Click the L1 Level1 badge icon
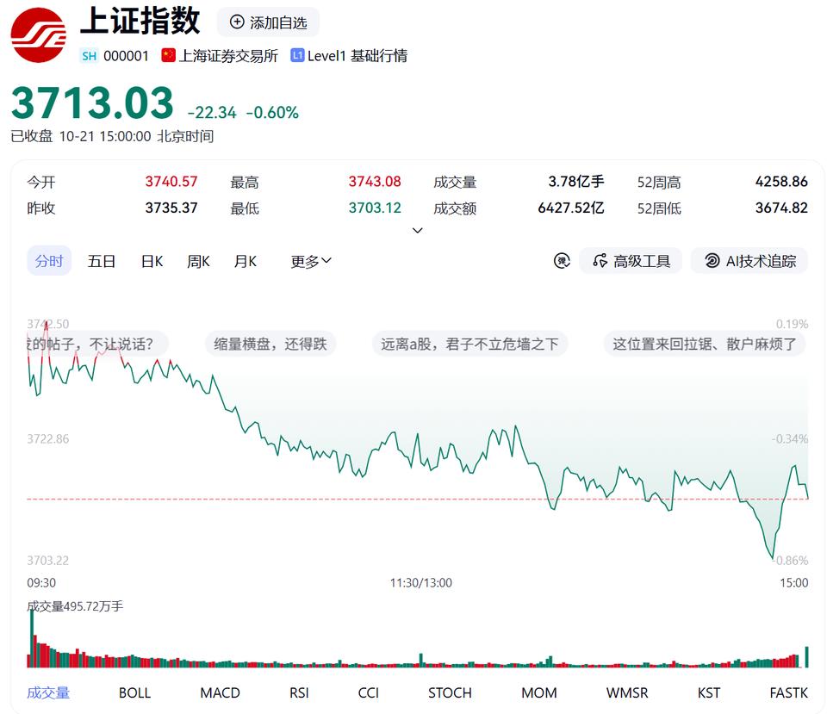This screenshot has width=827, height=714. click(x=297, y=55)
